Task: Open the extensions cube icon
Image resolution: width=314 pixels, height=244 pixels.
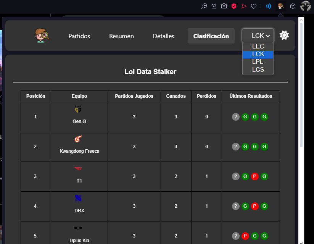Action: (x=293, y=6)
